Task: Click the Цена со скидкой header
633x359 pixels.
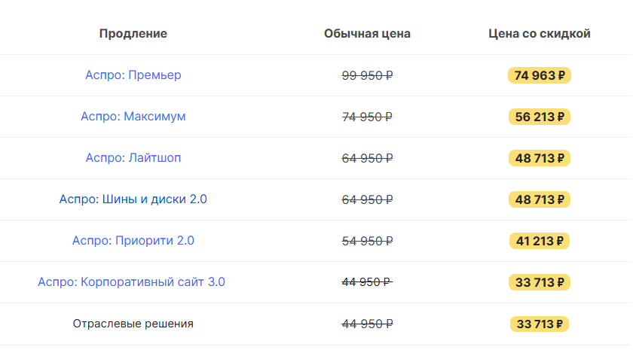Action: pos(540,34)
